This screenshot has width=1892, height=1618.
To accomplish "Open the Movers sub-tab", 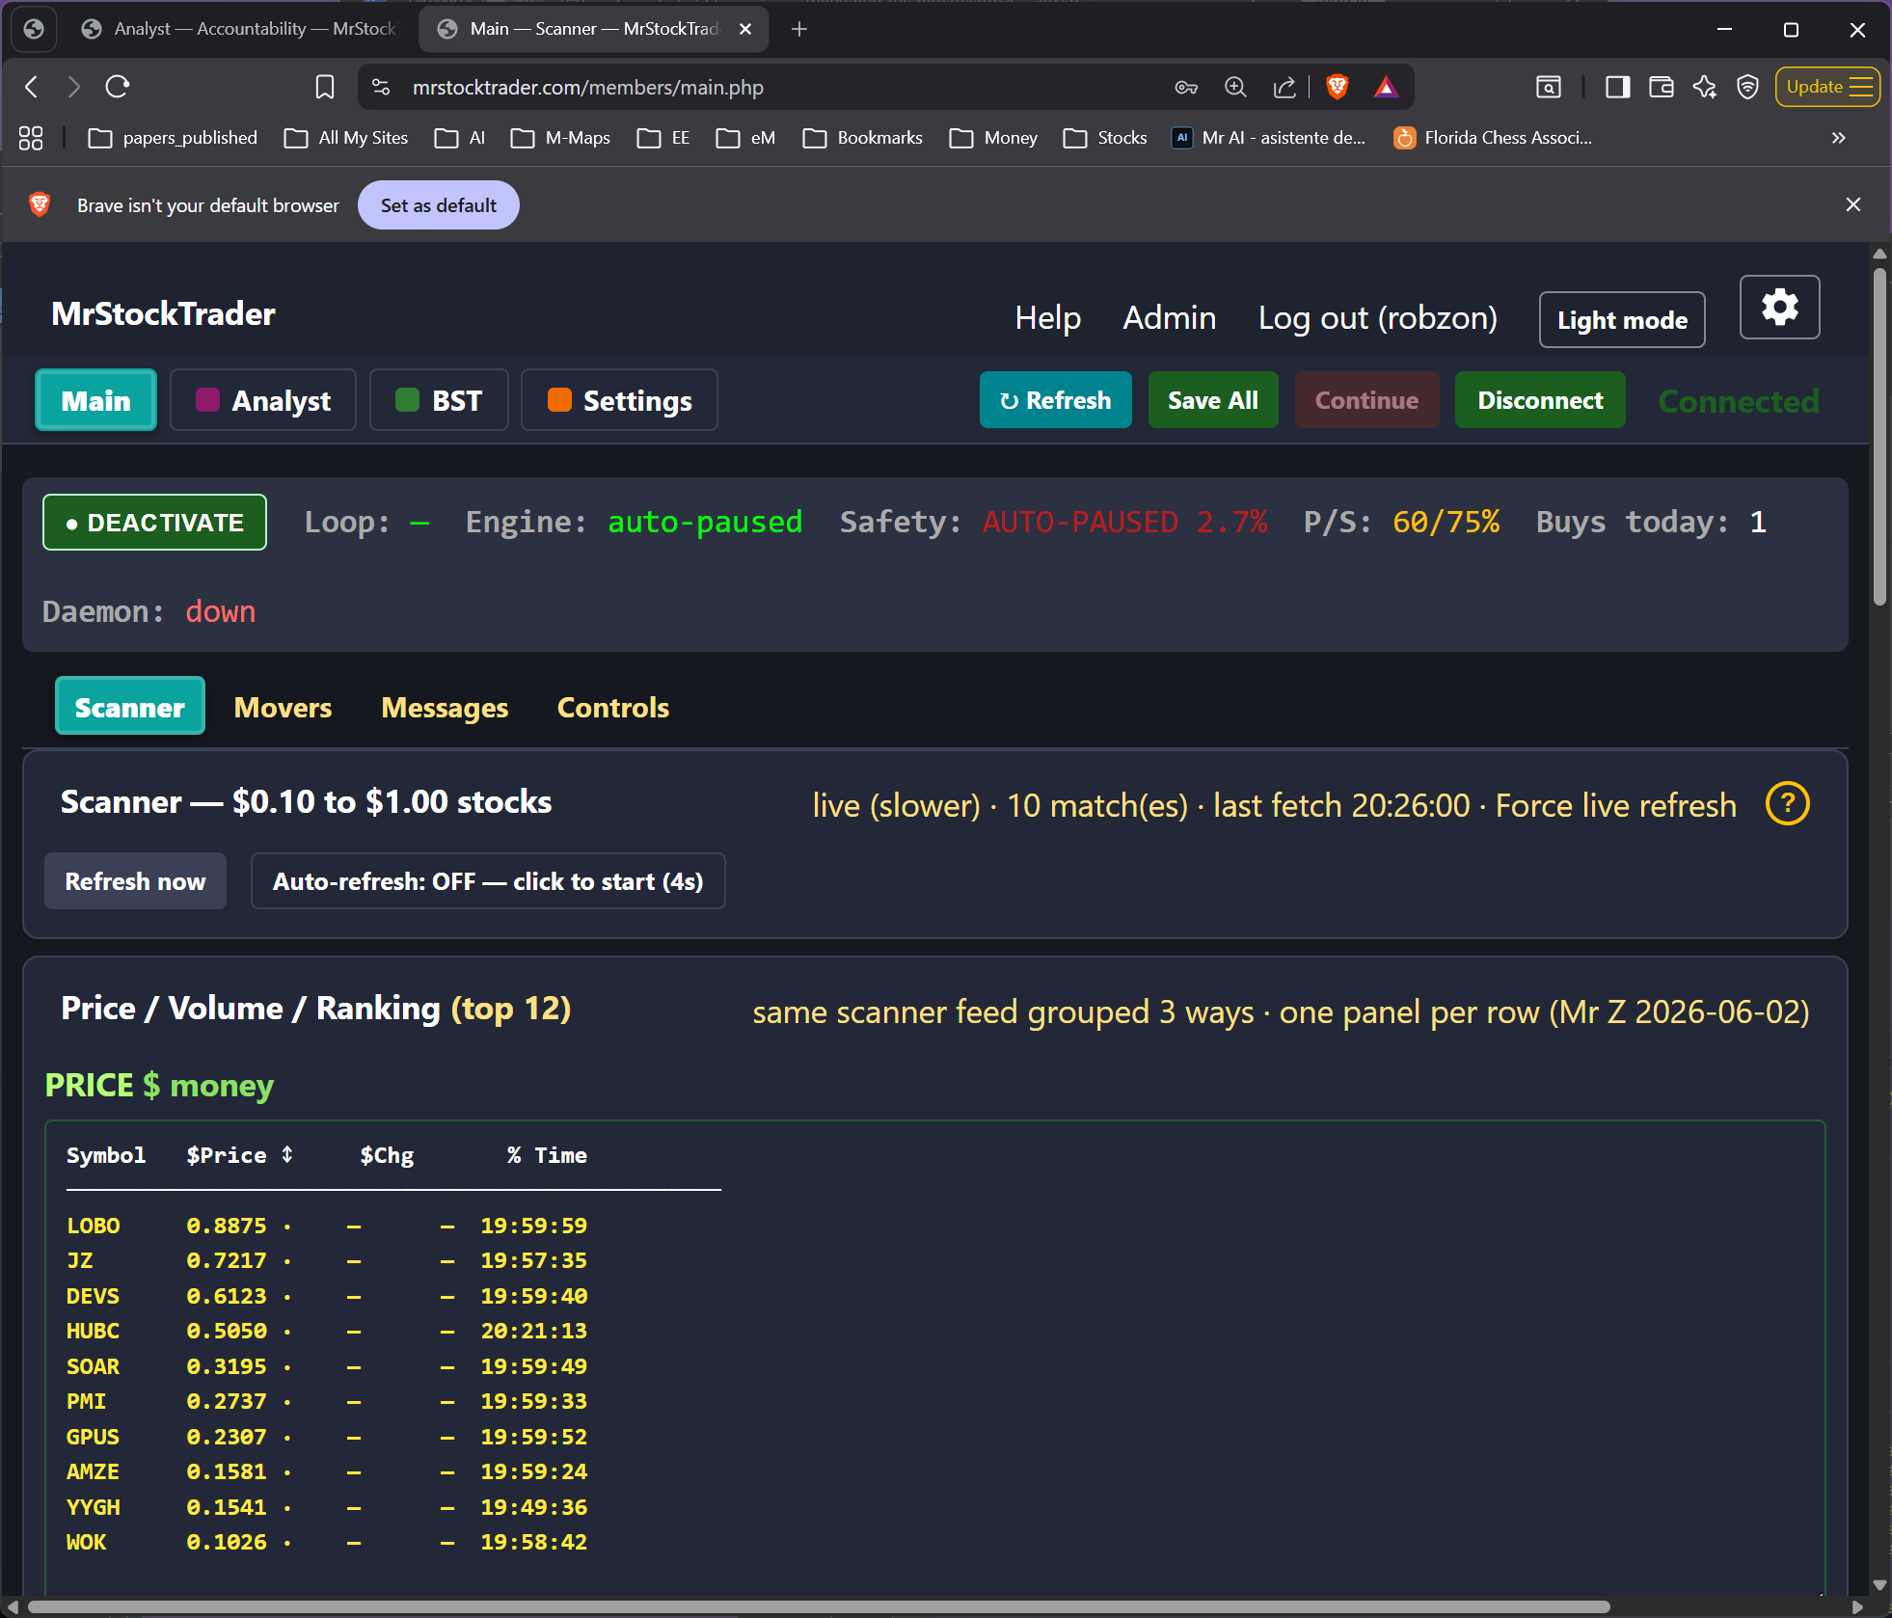I will pos(283,707).
